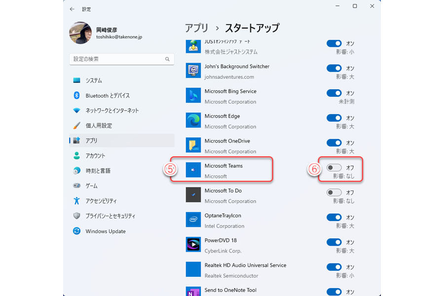Screen dimensions: 444x296
Task: Open Bluetooth とデバイス category
Action: (x=122, y=95)
